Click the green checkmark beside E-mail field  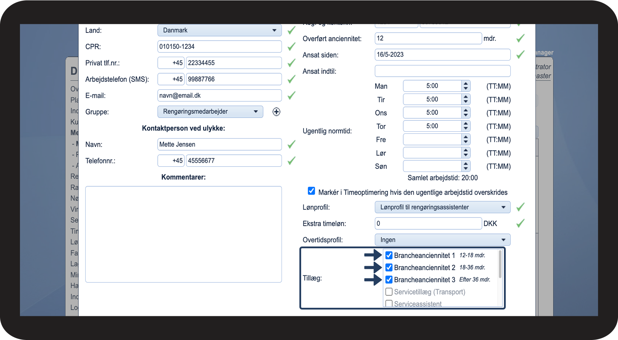pos(291,95)
